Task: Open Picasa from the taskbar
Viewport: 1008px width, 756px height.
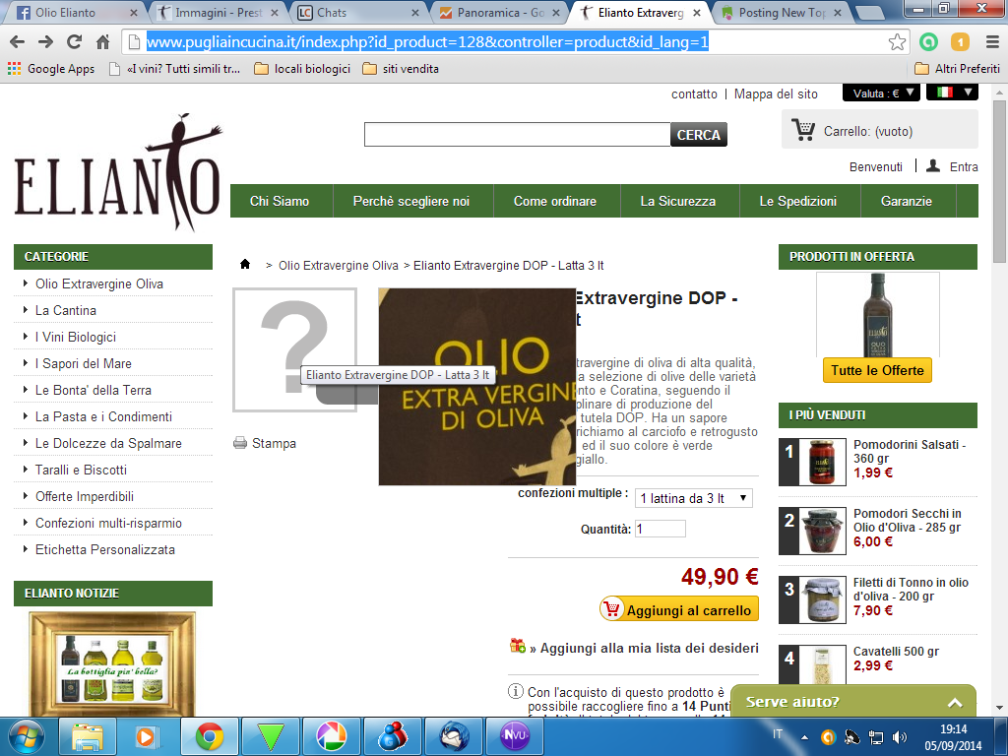Action: click(332, 736)
